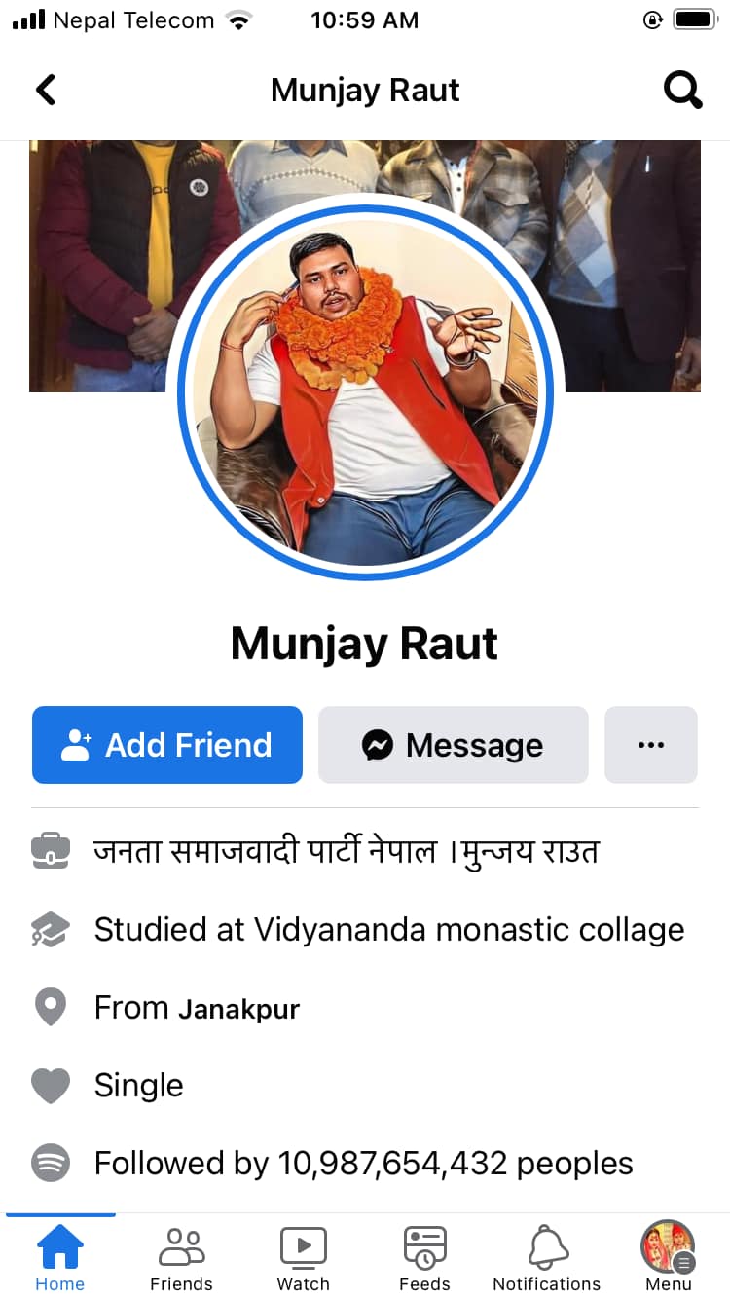Screen dimensions: 730x1299
Task: Open the Menu profile avatar
Action: 668,1246
